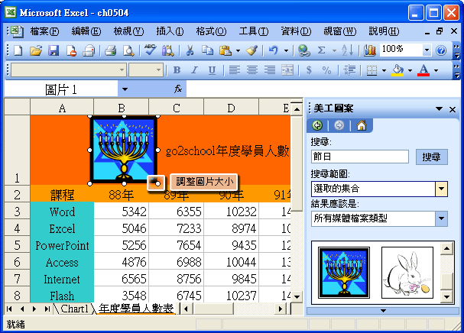Toggle Bold formatting
The height and width of the screenshot is (333, 464).
(177, 70)
